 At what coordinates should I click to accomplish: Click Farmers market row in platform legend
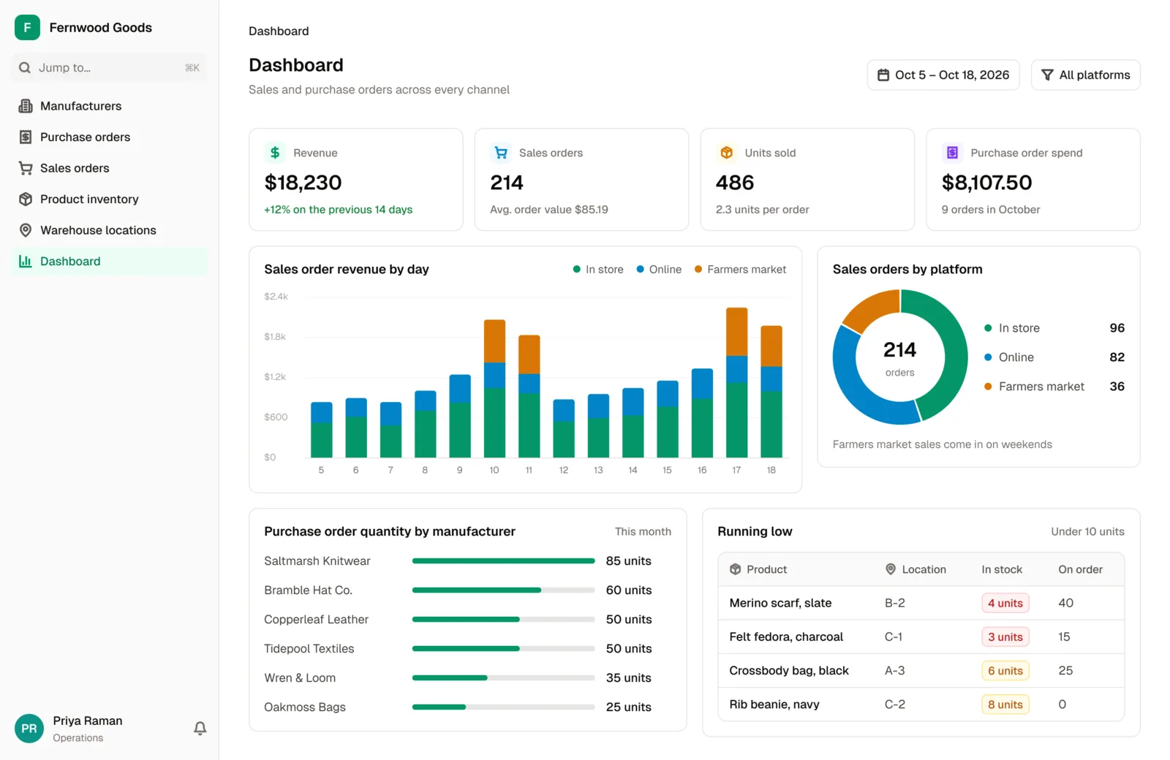tap(1054, 387)
